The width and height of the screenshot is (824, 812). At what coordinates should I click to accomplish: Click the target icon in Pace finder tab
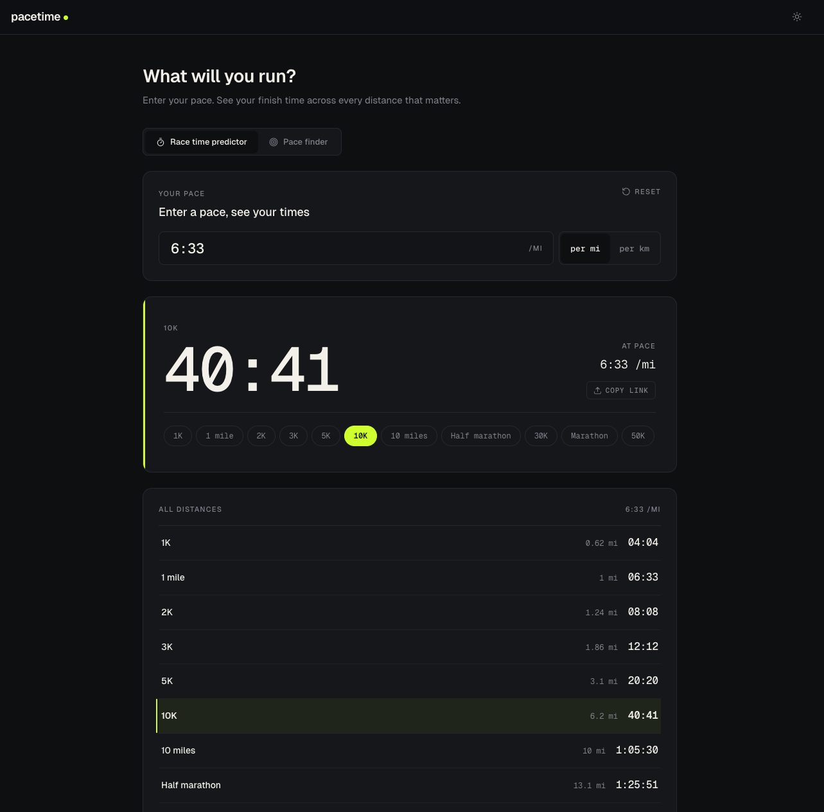point(274,142)
